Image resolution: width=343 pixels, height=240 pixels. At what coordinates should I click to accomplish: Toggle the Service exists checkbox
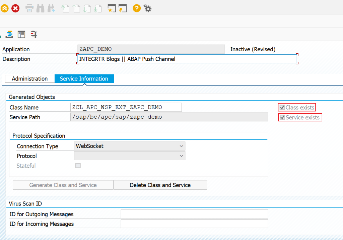[x=282, y=117]
